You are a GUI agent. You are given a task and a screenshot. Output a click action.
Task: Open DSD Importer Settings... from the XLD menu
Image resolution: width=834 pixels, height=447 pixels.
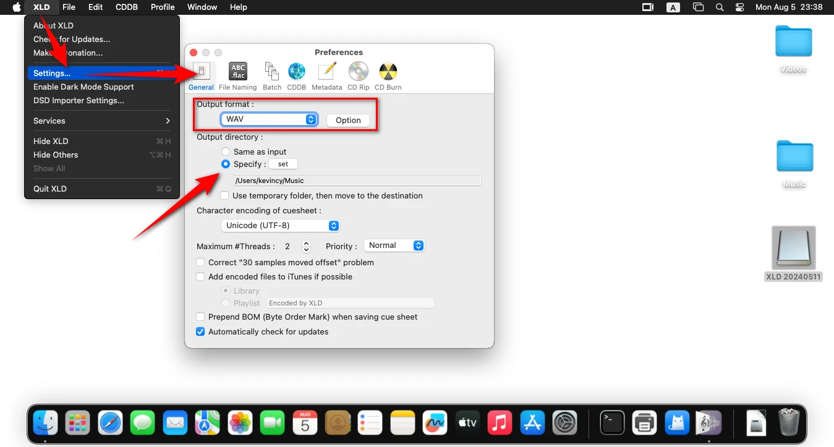pos(102,100)
